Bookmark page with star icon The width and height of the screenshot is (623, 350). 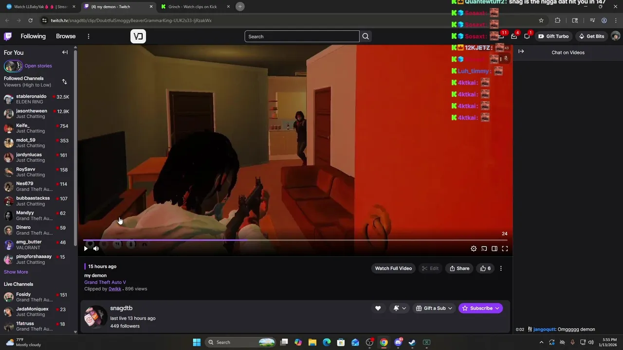(541, 20)
